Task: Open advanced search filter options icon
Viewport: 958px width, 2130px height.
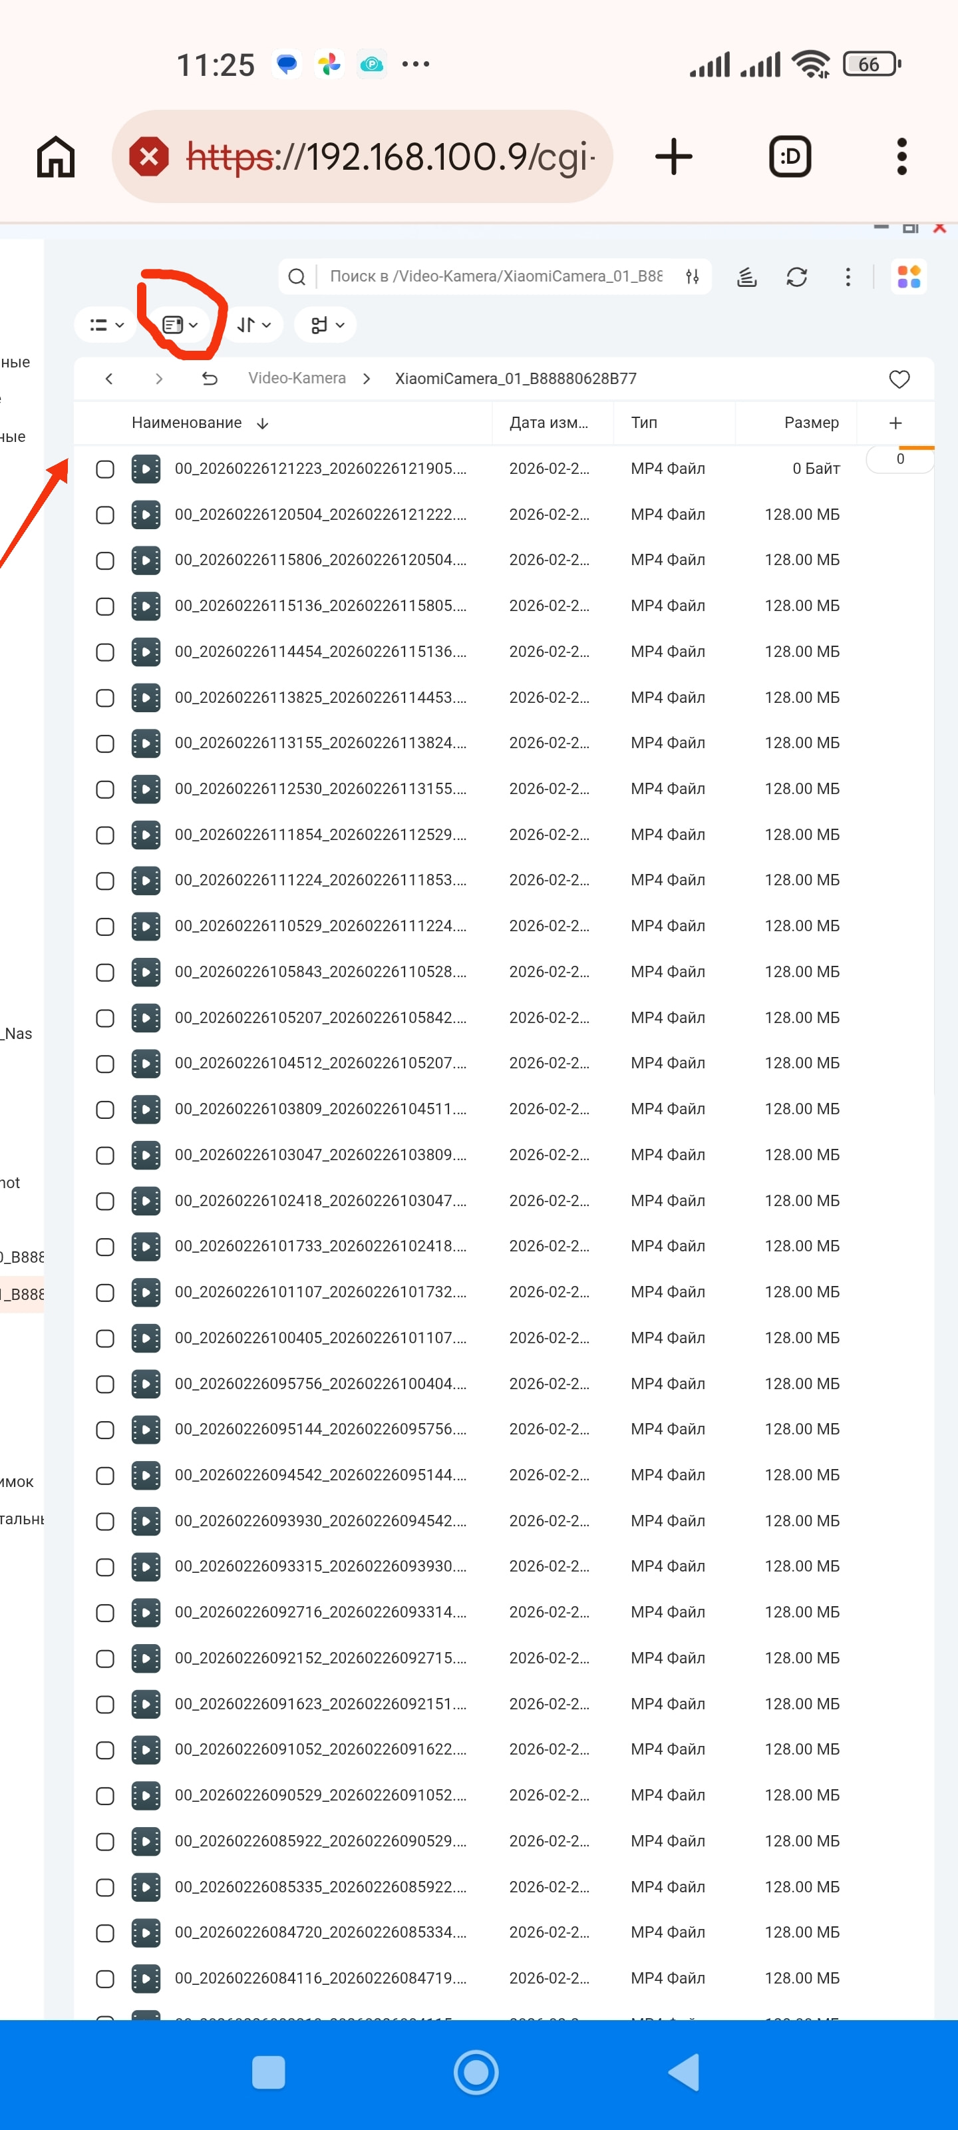Action: point(693,277)
